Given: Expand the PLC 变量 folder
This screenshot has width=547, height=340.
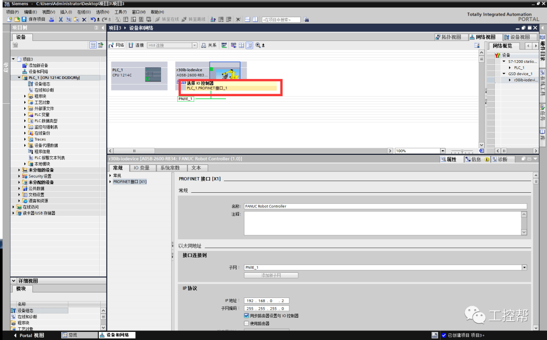Looking at the screenshot, I should click(x=25, y=115).
